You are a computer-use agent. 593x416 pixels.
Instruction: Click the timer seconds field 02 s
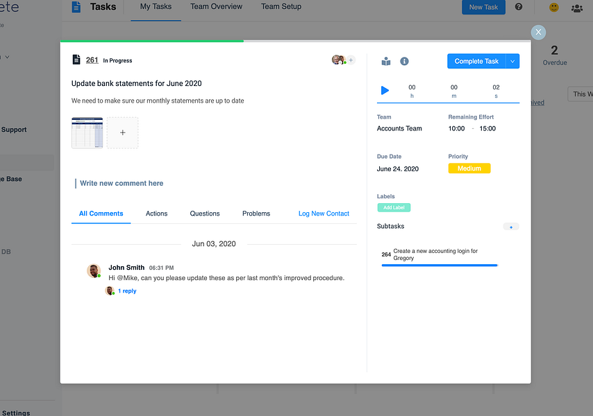click(x=496, y=91)
